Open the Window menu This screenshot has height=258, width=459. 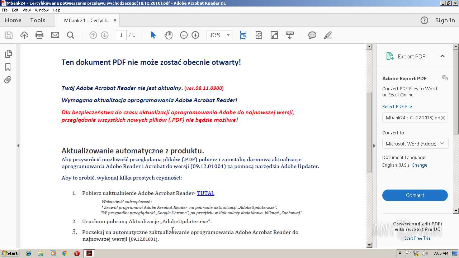tap(42, 10)
